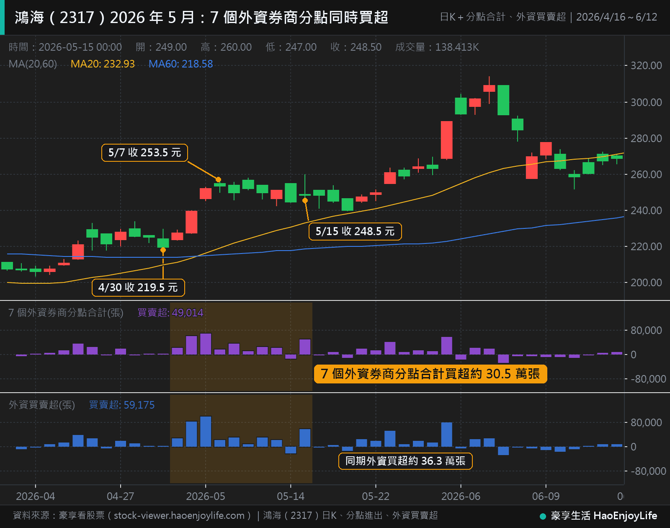This screenshot has width=670, height=528.
Task: Click the 成交量：138.413K volume readout
Action: pyautogui.click(x=437, y=47)
